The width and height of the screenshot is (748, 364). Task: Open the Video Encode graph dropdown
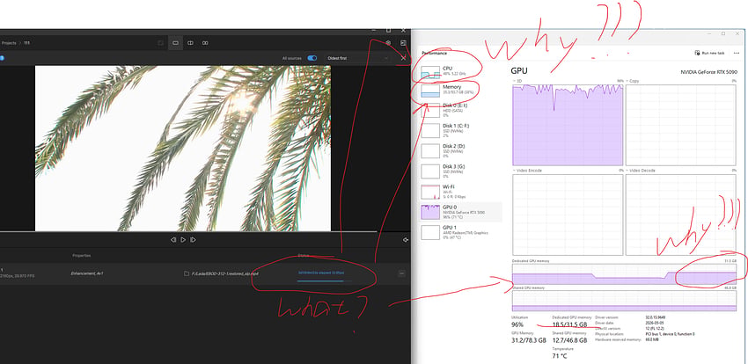pos(528,170)
